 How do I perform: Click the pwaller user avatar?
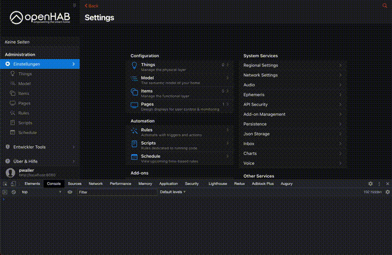(x=10, y=172)
